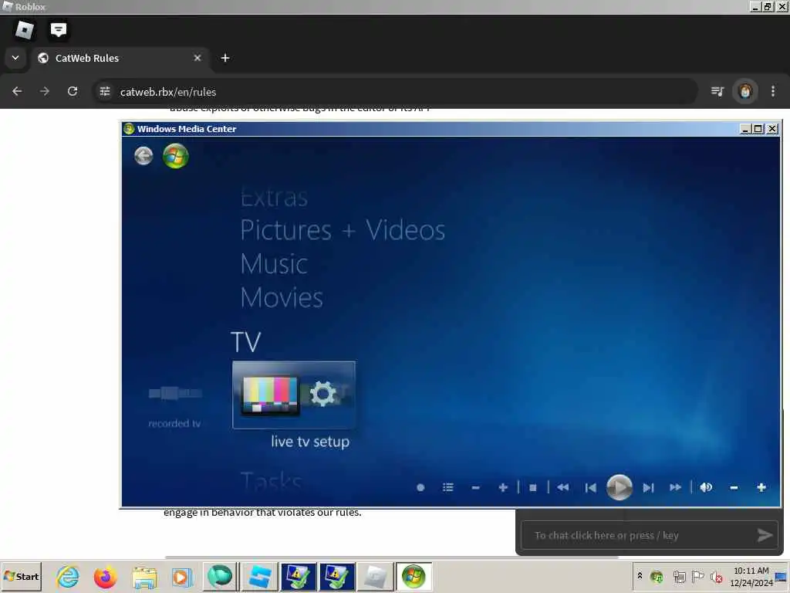Click channel down minus button
The image size is (790, 593).
[475, 488]
